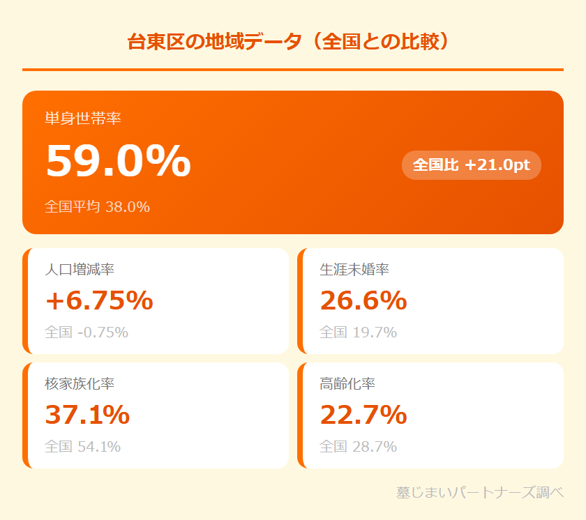Click the 22.7% value

coord(363,415)
